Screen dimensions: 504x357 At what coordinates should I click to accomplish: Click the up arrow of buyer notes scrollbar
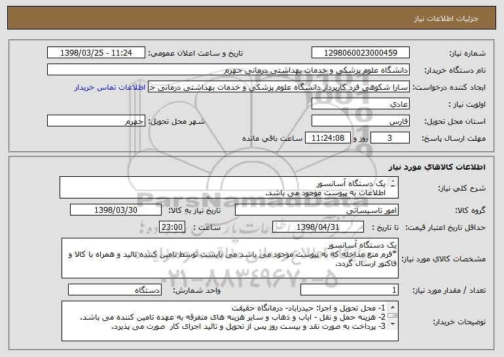pyautogui.click(x=393, y=306)
